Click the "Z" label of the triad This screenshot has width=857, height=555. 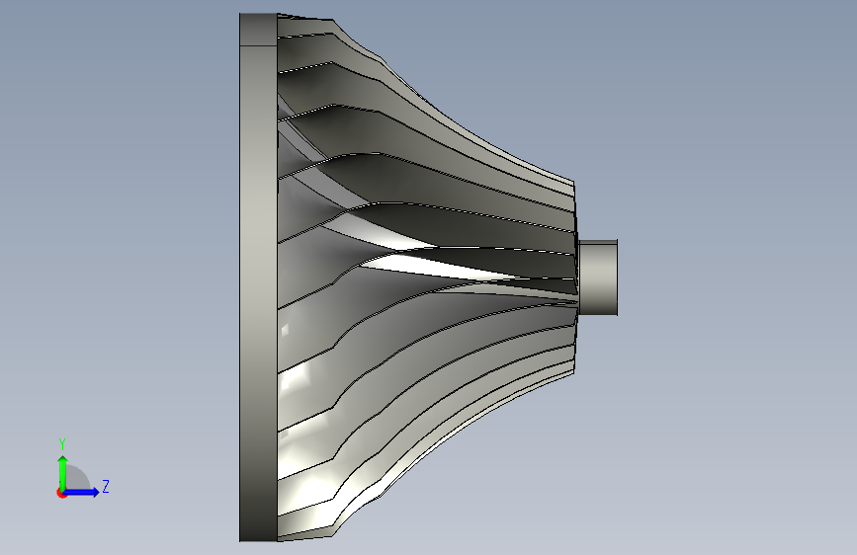pyautogui.click(x=106, y=486)
